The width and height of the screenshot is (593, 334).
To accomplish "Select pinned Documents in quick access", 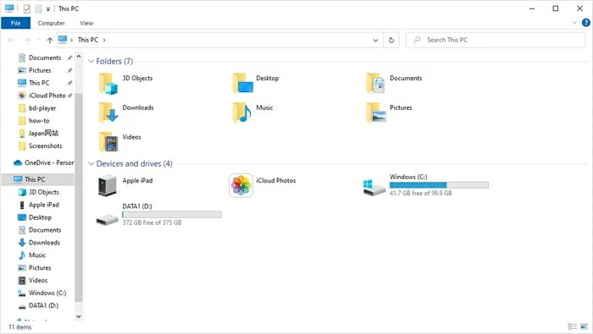I will [40, 57].
